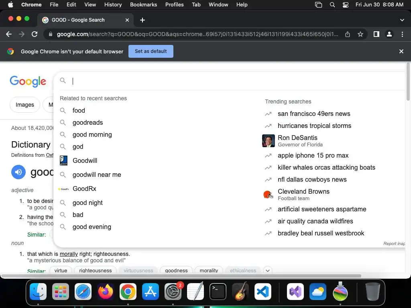Open Spotlight search in menu bar
This screenshot has width=411, height=308.
[x=332, y=5]
